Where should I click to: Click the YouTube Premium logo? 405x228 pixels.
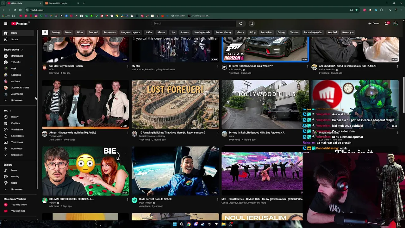tap(20, 23)
